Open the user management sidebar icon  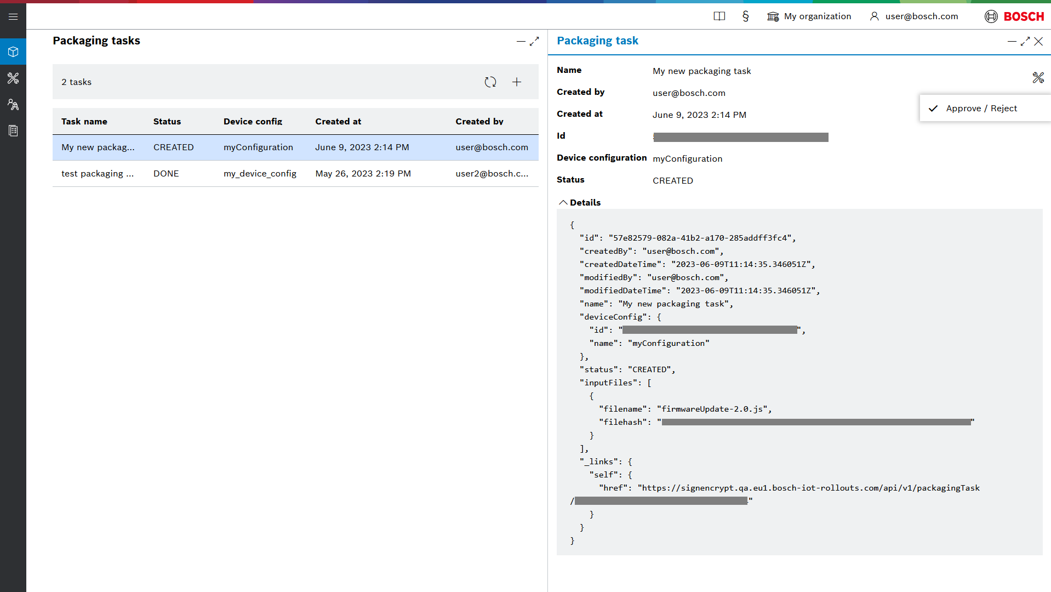(13, 105)
